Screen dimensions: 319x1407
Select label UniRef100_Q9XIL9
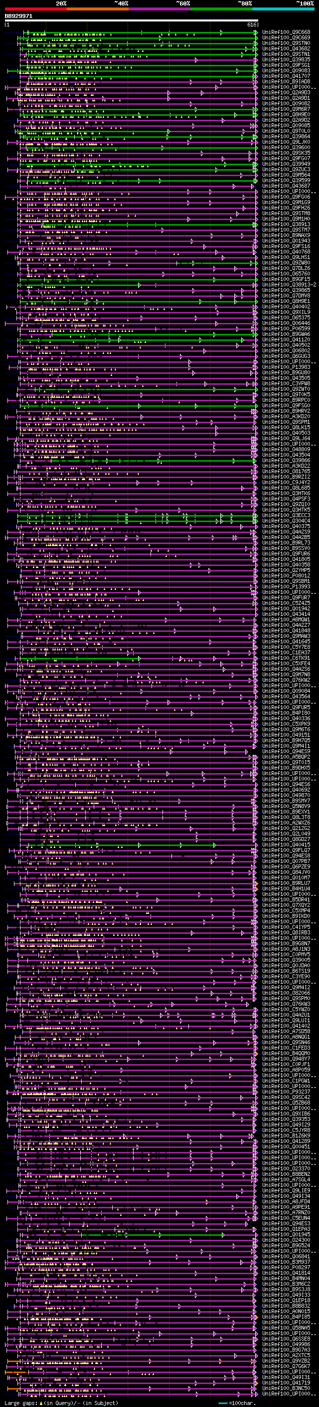point(286,312)
